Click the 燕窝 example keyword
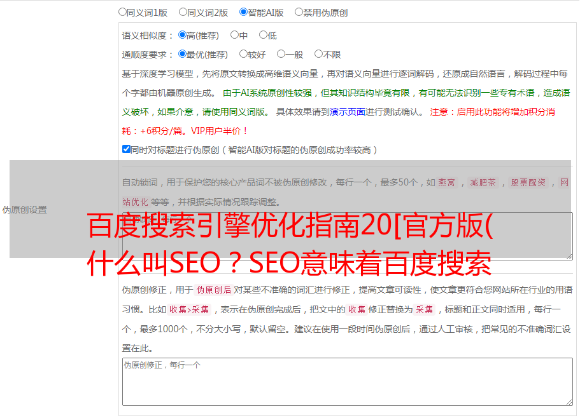Image resolution: width=580 pixels, height=418 pixels. point(447,182)
